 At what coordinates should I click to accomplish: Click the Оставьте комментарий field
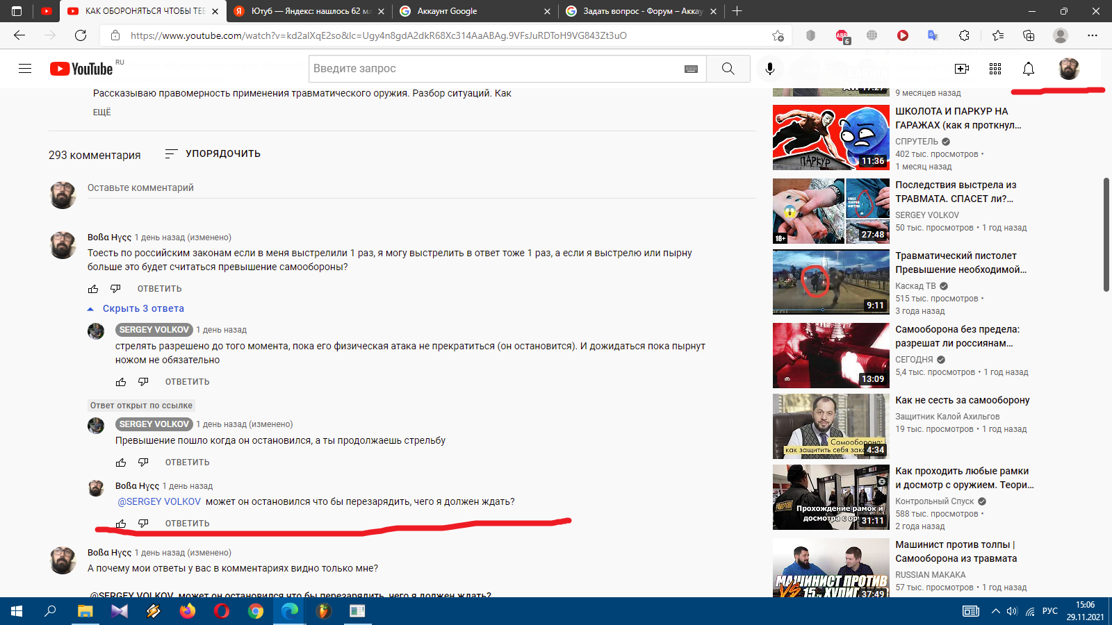[x=421, y=188]
